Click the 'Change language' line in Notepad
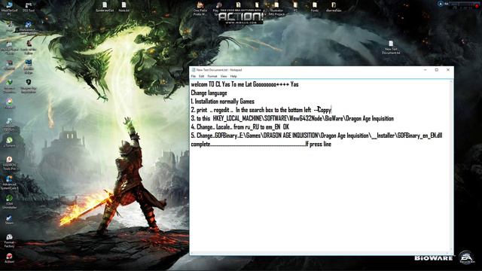This screenshot has width=482, height=271. [x=209, y=93]
